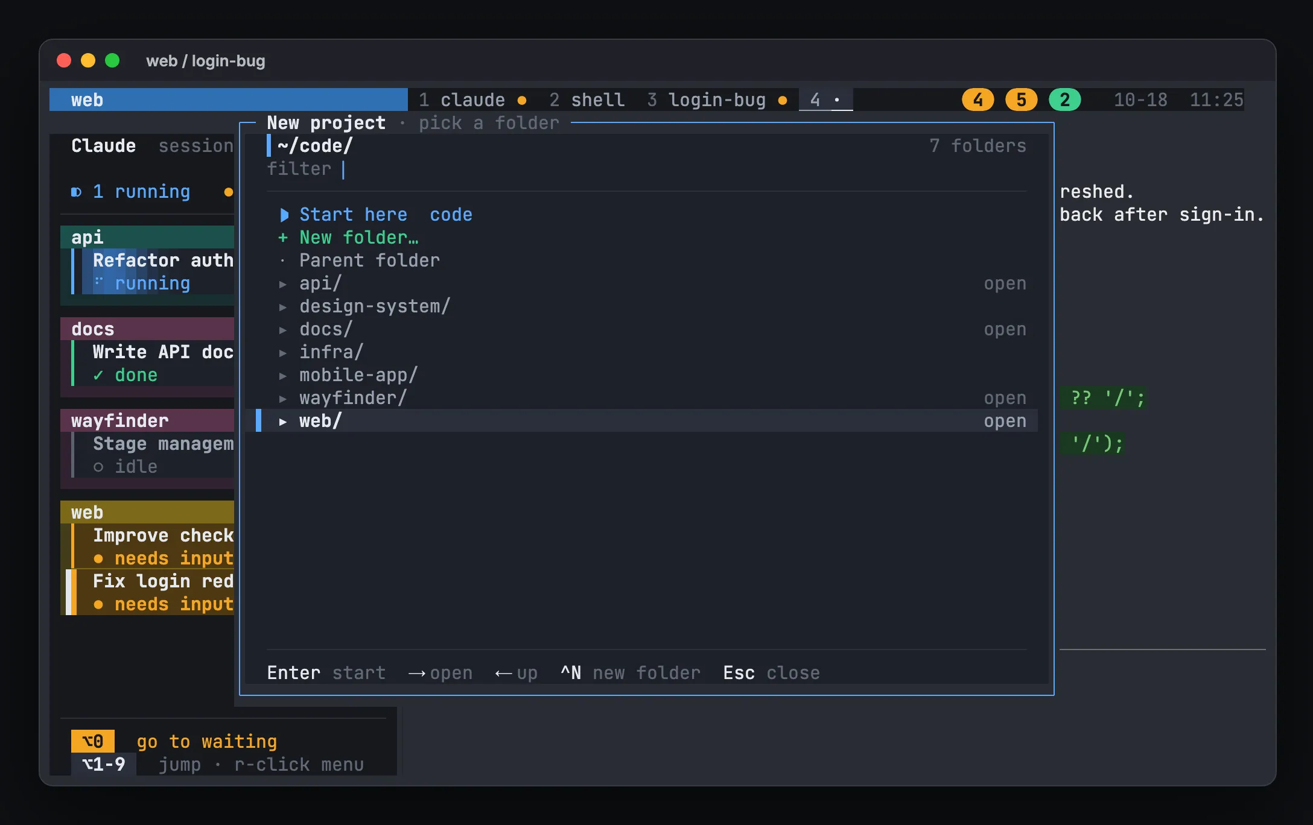Select the wayfinder project header
This screenshot has width=1313, height=825.
(147, 420)
